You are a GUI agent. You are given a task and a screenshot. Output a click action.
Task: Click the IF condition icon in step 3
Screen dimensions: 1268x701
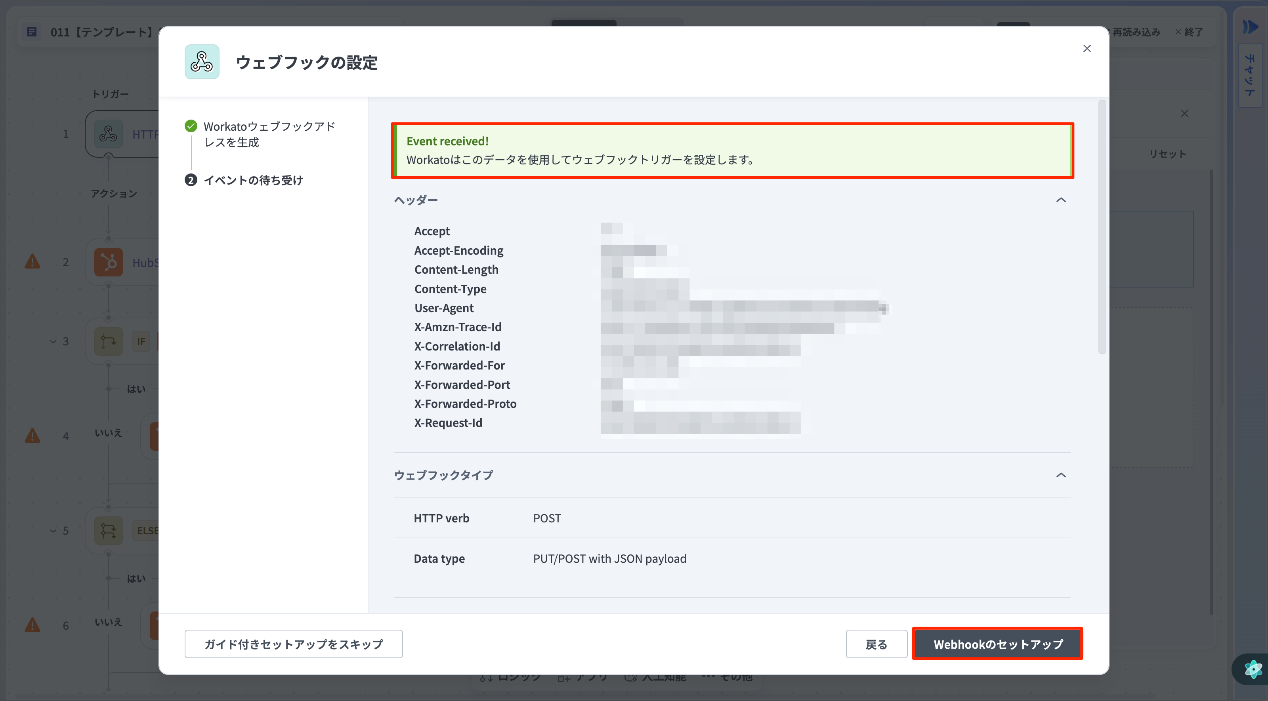tap(108, 341)
